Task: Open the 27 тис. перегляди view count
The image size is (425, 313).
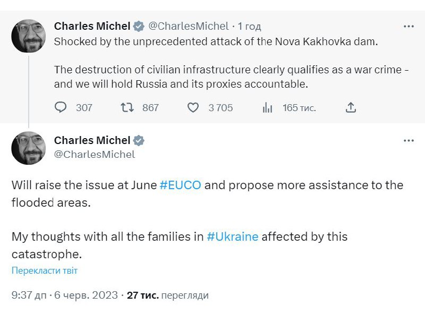Action: tap(168, 295)
